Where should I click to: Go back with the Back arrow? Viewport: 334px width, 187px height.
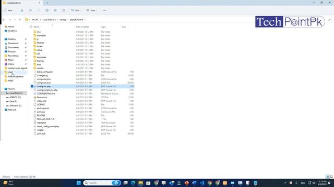point(4,20)
